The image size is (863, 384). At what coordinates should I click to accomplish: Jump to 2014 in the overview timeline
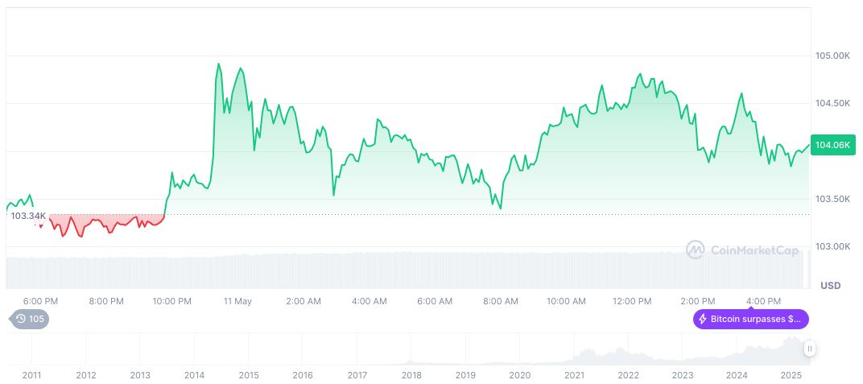tap(194, 375)
